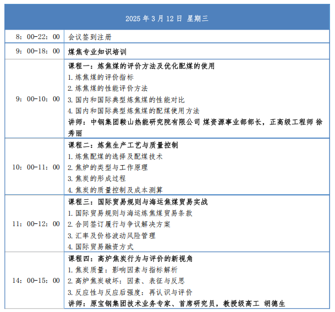Click the line '2. 炼焦煤的性能评价方法'
335x312 pixels.
tap(108, 88)
